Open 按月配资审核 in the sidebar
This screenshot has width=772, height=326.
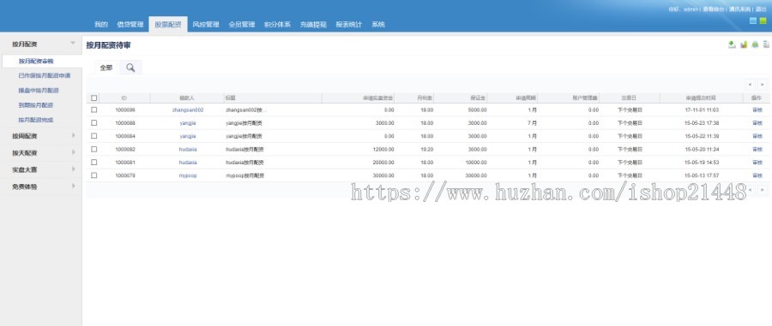[x=36, y=62]
